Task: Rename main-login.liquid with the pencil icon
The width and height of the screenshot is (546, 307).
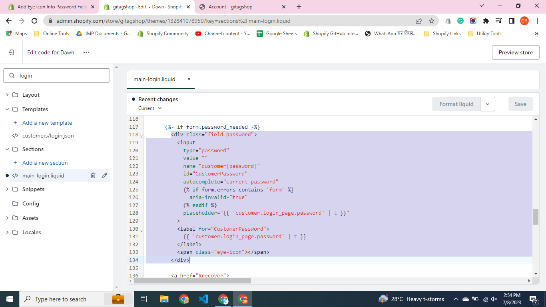Action: point(104,175)
